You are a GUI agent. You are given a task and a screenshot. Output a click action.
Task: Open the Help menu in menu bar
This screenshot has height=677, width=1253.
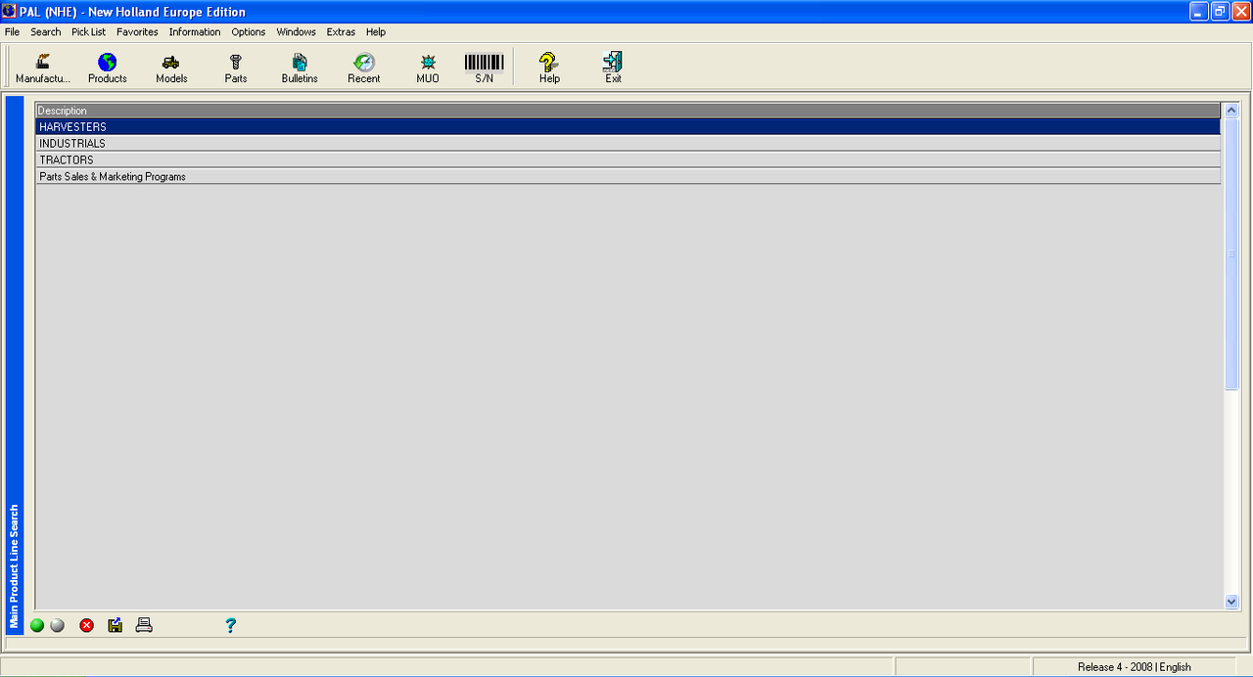click(x=376, y=32)
